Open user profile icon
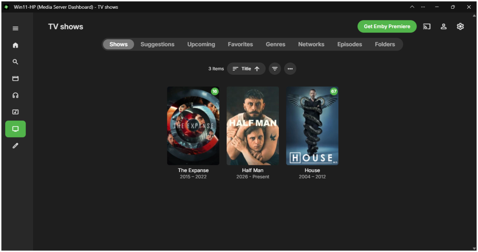 [x=443, y=27]
